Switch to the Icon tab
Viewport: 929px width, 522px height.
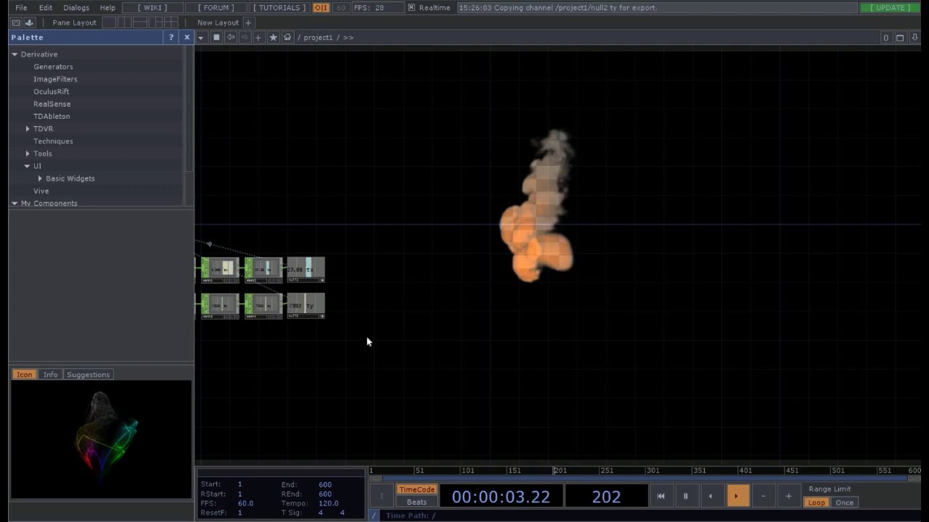[24, 375]
